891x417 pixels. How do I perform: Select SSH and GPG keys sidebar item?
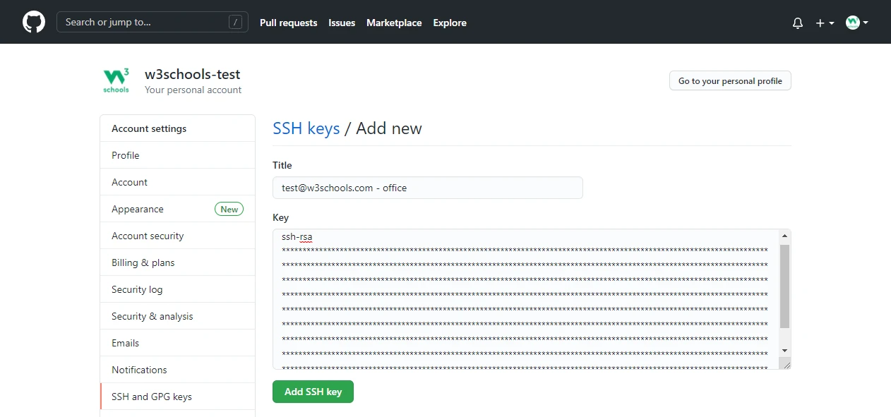tap(152, 397)
